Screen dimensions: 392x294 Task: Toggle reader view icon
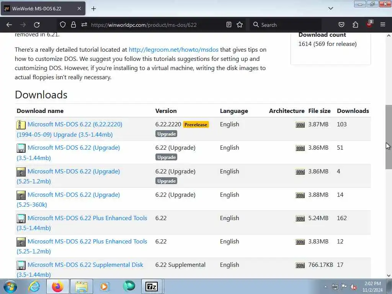229,25
